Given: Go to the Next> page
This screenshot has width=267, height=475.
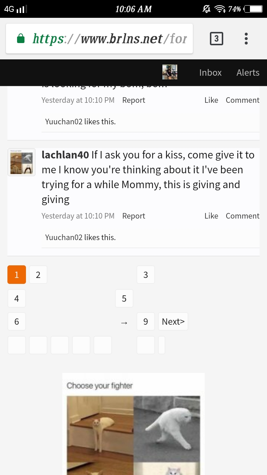Looking at the screenshot, I should 173,321.
